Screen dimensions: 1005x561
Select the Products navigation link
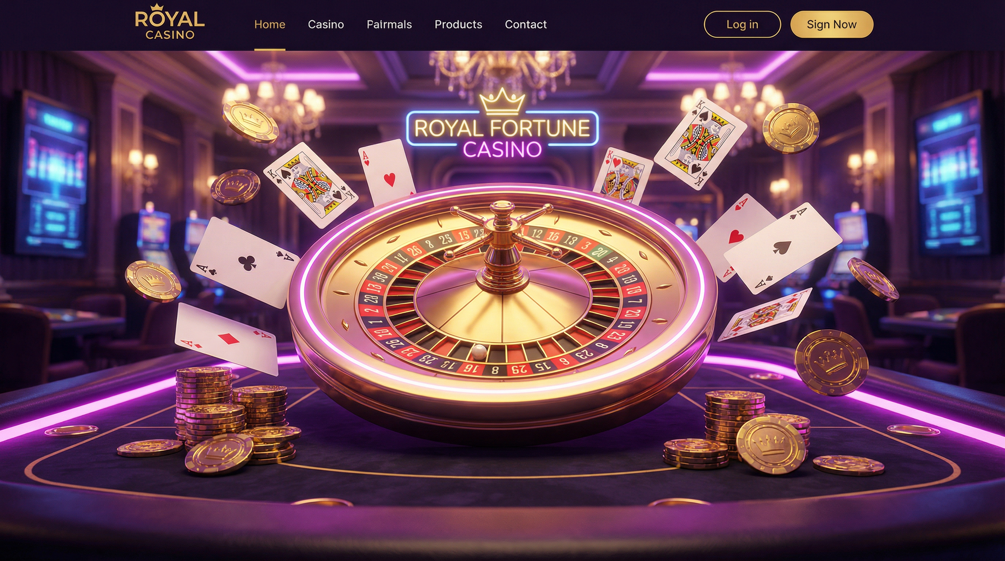[458, 24]
